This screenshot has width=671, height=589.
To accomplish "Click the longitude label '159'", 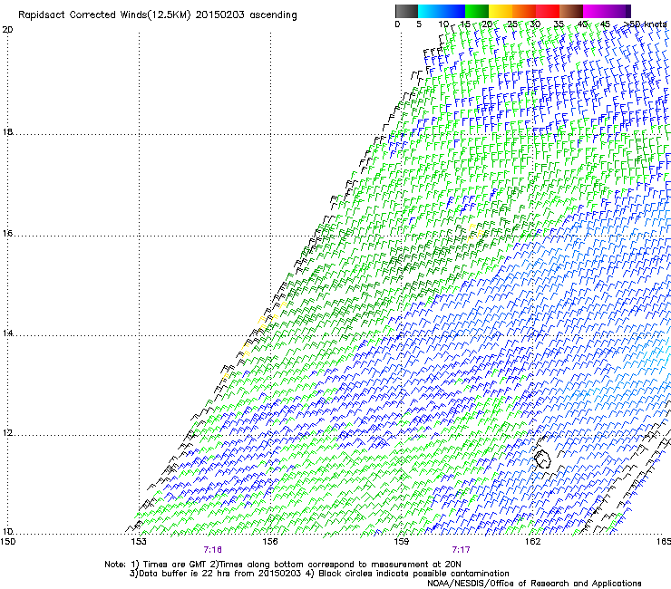I will coord(401,542).
